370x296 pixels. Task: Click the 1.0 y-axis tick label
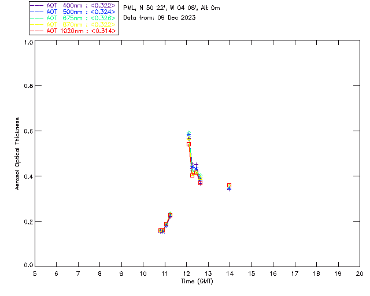point(28,42)
